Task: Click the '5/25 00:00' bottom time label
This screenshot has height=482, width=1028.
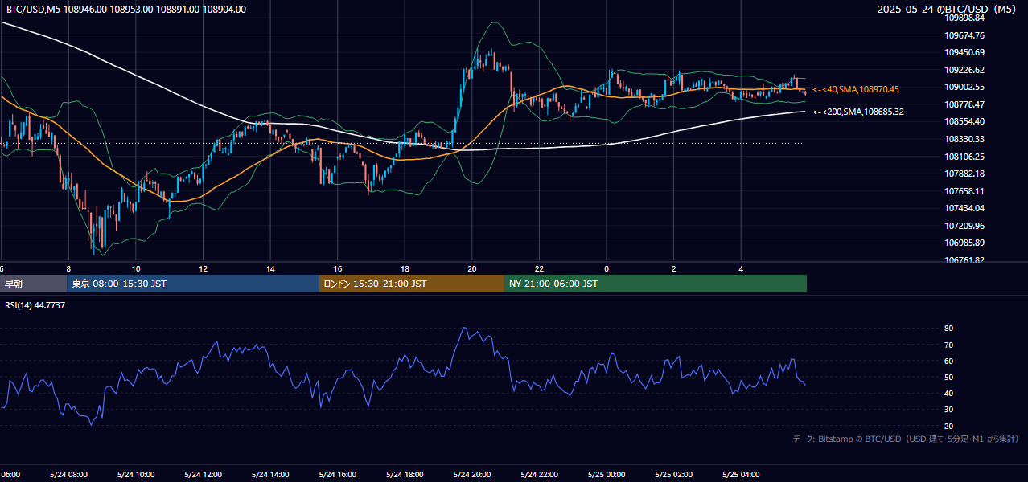Action: [607, 474]
